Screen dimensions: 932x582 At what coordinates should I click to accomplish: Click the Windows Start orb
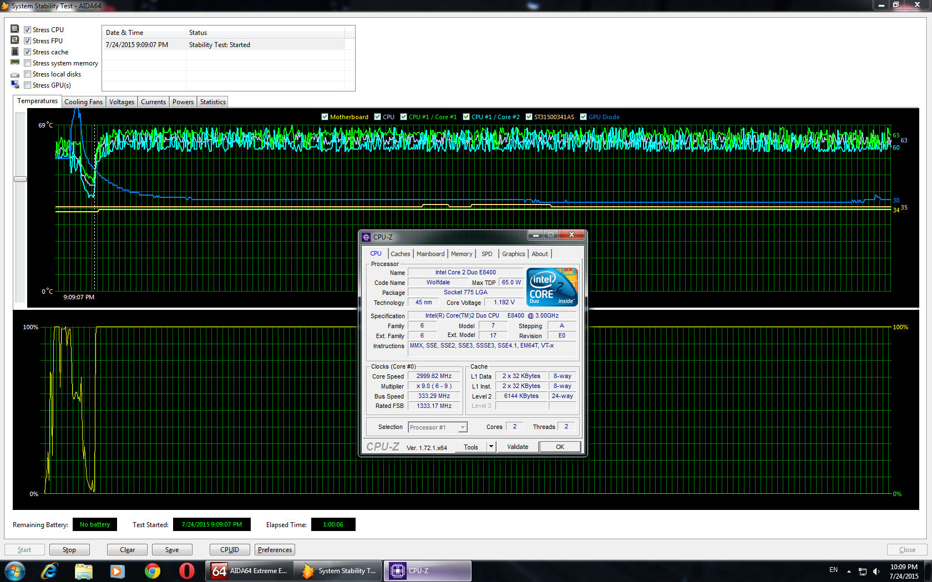[x=15, y=571]
